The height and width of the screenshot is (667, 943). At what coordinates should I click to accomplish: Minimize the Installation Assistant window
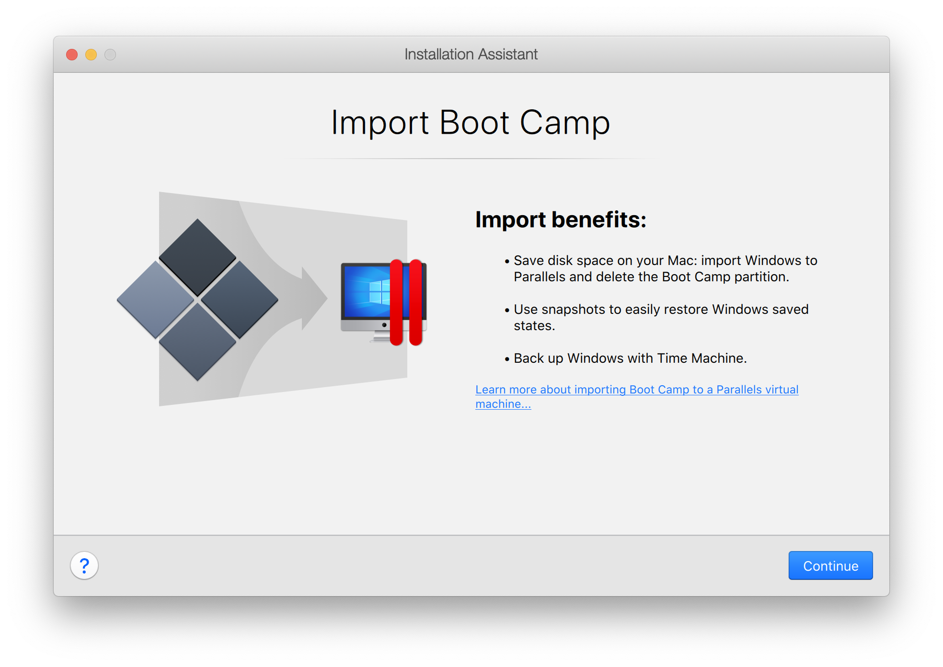pos(91,55)
